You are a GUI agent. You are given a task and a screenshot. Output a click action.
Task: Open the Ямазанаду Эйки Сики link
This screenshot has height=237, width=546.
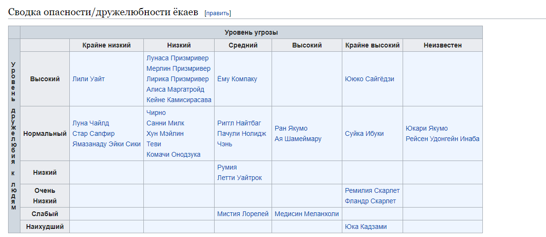(106, 144)
